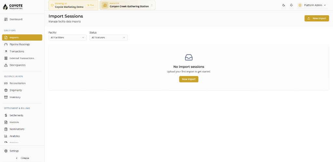Navigate to External Transactions
The width and height of the screenshot is (333, 162).
coord(22,58)
